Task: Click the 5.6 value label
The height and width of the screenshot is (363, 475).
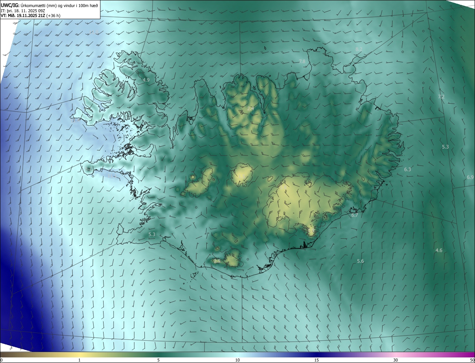Action: click(x=360, y=261)
